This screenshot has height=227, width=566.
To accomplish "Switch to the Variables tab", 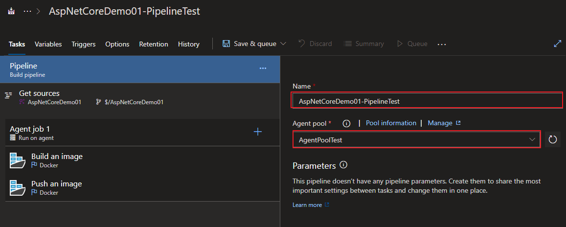I will tap(48, 44).
